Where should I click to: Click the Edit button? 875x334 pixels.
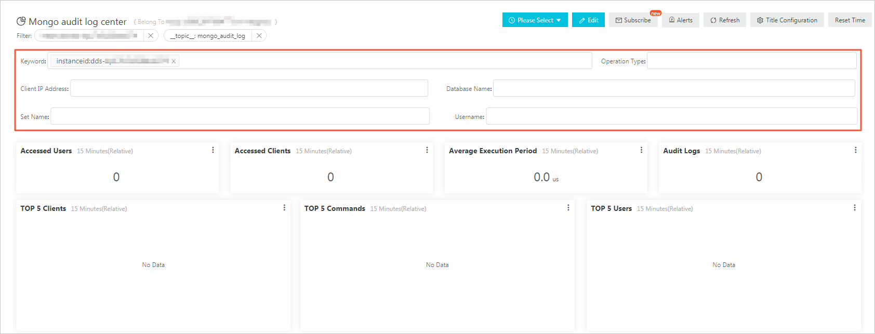coord(588,20)
